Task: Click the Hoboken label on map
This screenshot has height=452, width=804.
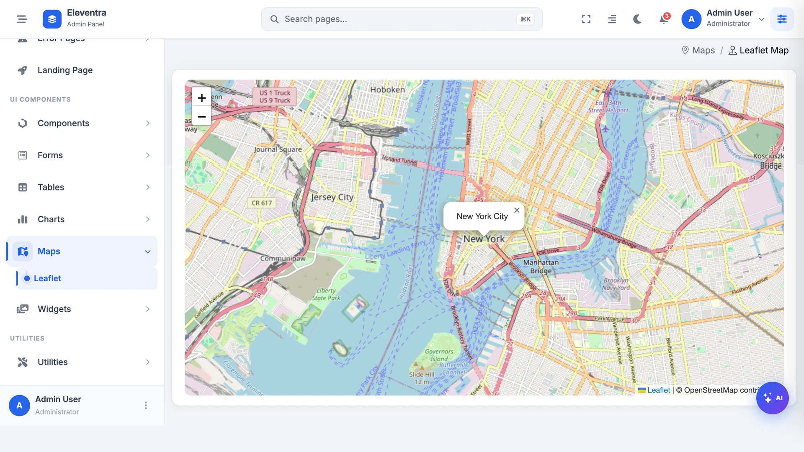Action: (387, 90)
